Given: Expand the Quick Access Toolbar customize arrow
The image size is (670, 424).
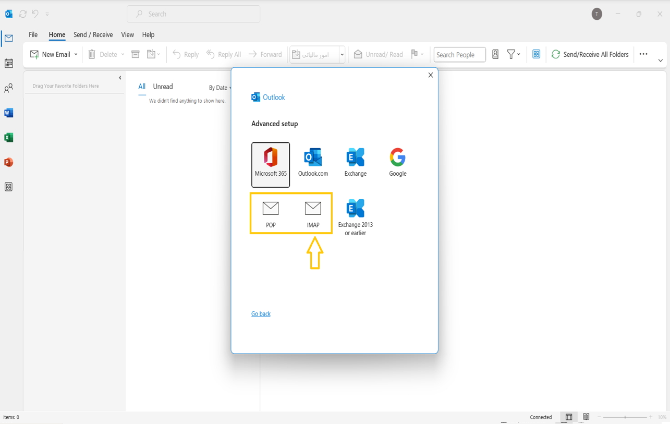Looking at the screenshot, I should click(x=47, y=14).
